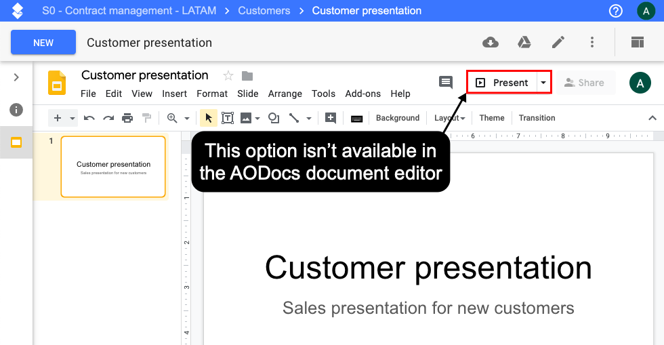Viewport: 664px width, 345px height.
Task: Click the Theme button
Action: point(492,118)
